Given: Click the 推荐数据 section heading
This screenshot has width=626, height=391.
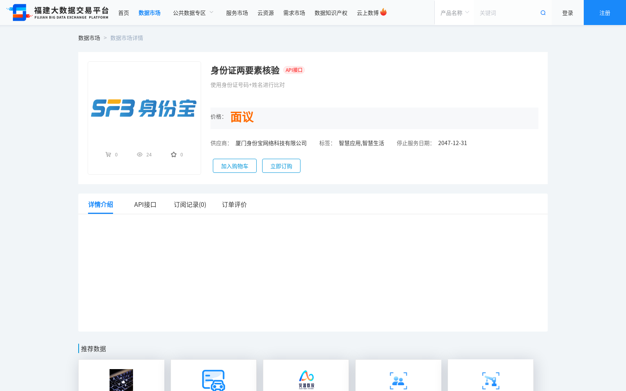Looking at the screenshot, I should point(94,349).
